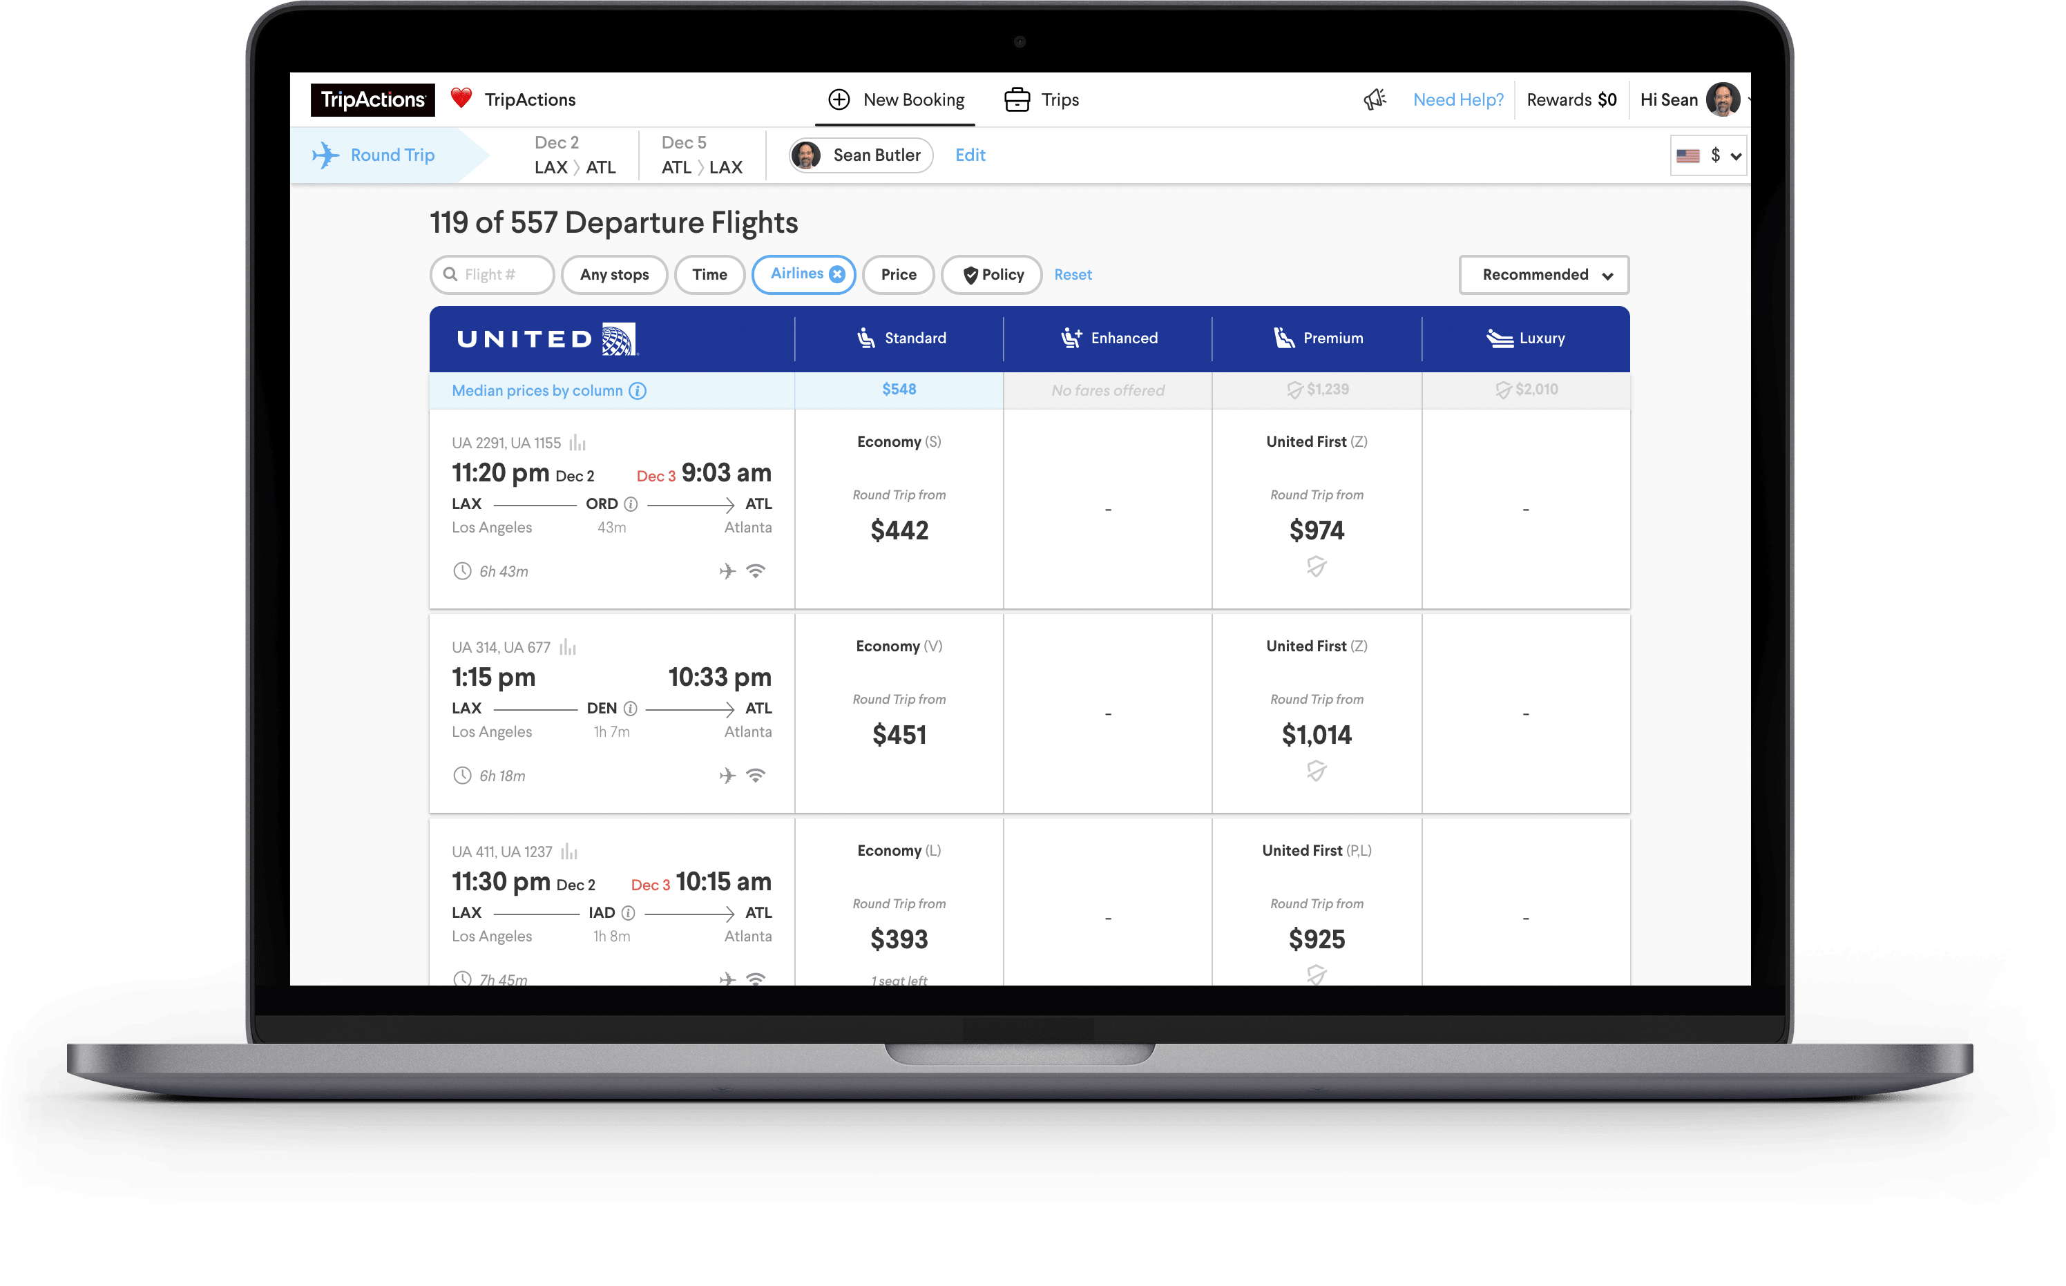The height and width of the screenshot is (1286, 2066).
Task: Click the ORD layover info icon
Action: [631, 504]
